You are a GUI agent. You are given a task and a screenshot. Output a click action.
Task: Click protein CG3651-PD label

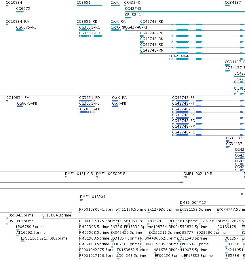(x=90, y=97)
